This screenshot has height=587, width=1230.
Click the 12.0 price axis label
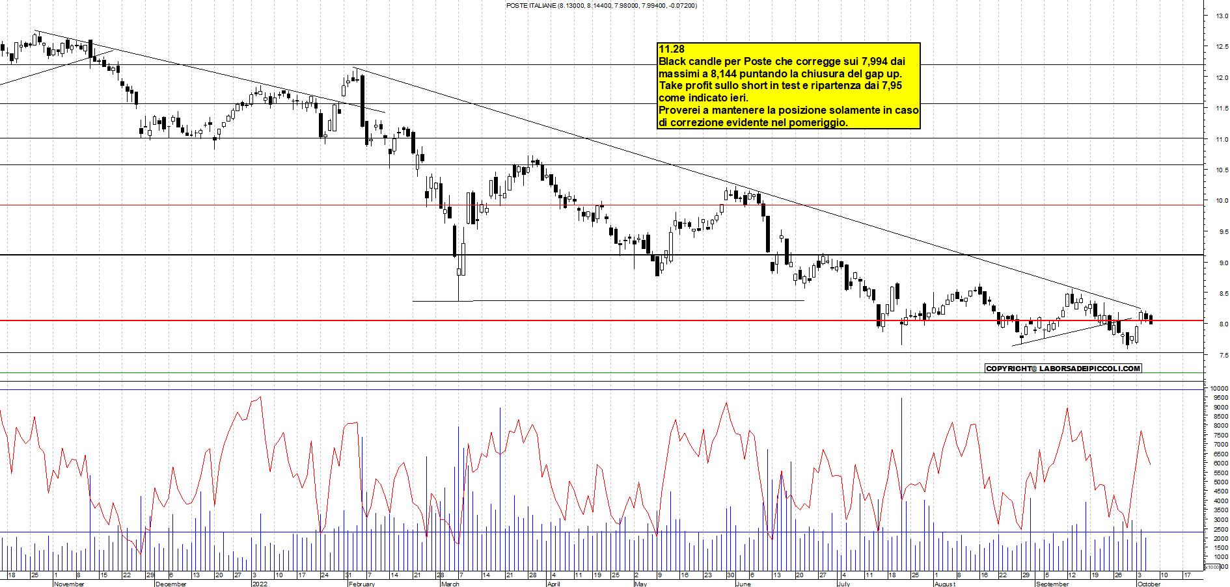(1222, 78)
